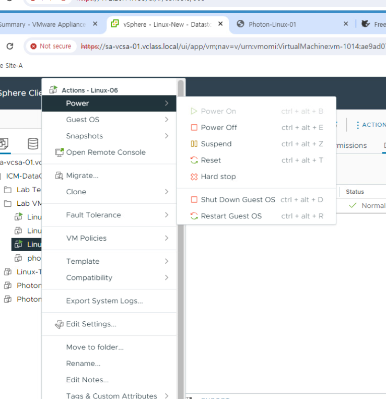The width and height of the screenshot is (386, 399).
Task: Click the sa-vcsa-01 vCenter tree node
Action: coord(21,162)
